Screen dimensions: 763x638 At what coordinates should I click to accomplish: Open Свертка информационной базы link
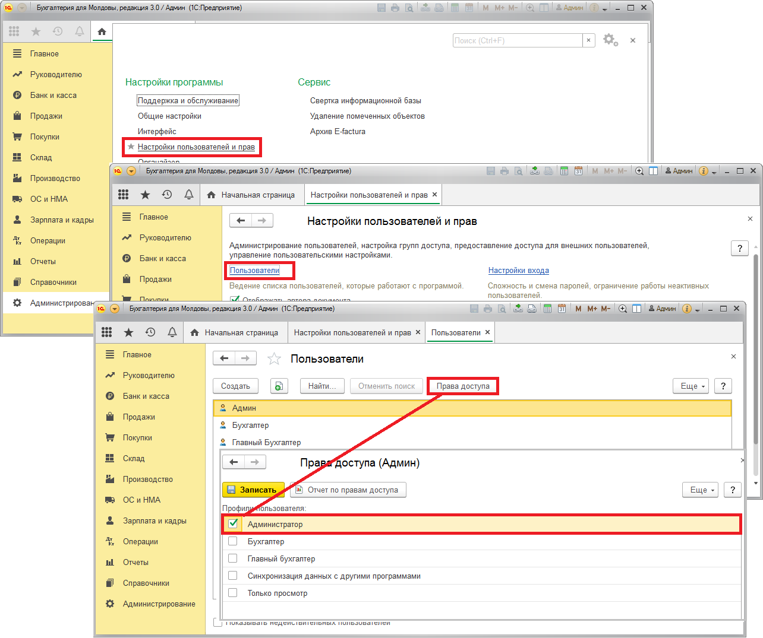click(365, 100)
